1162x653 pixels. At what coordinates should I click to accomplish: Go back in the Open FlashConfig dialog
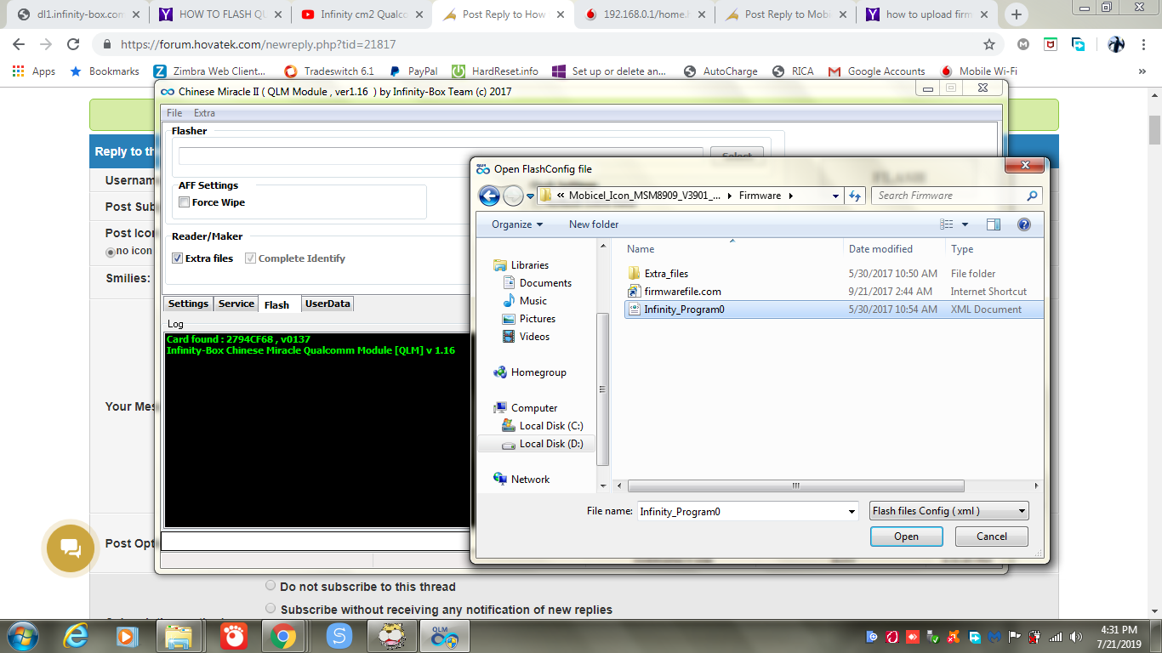(x=489, y=196)
